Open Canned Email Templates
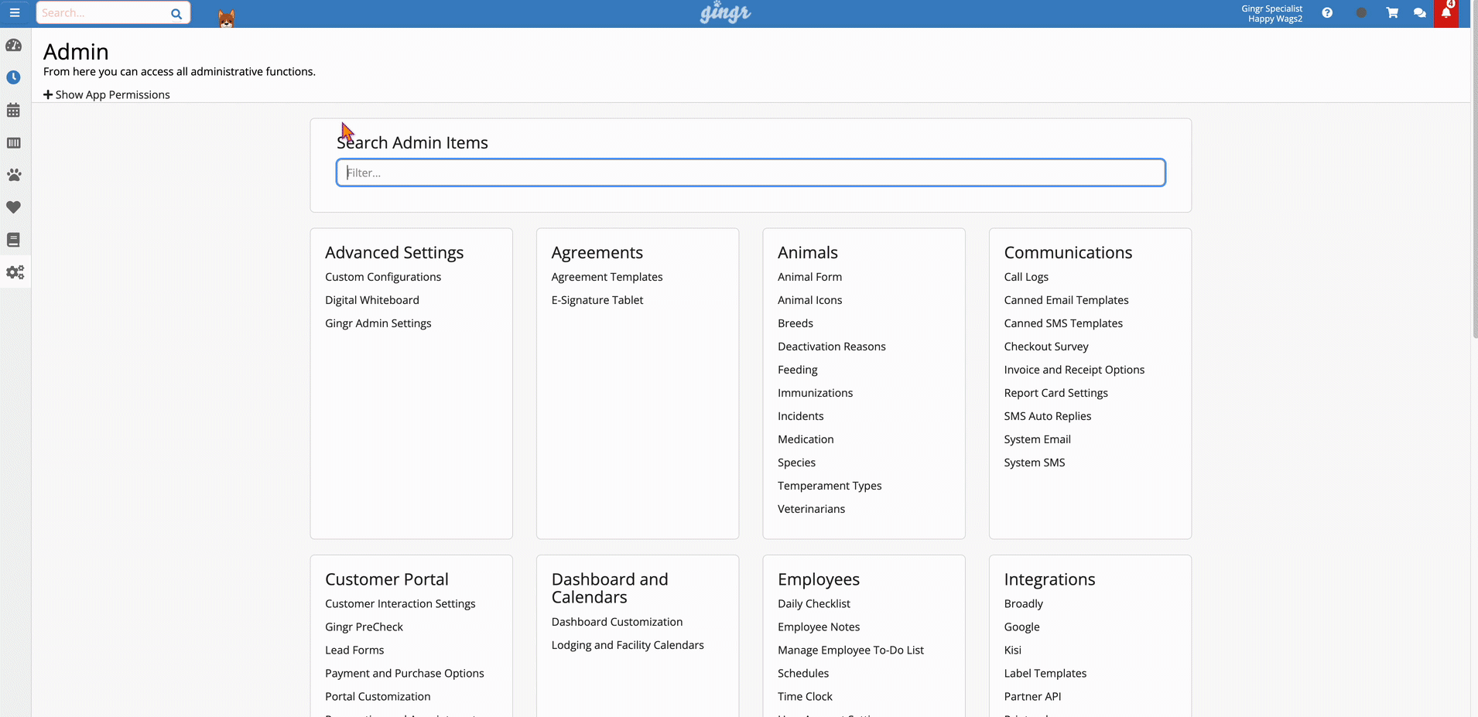 [1066, 300]
